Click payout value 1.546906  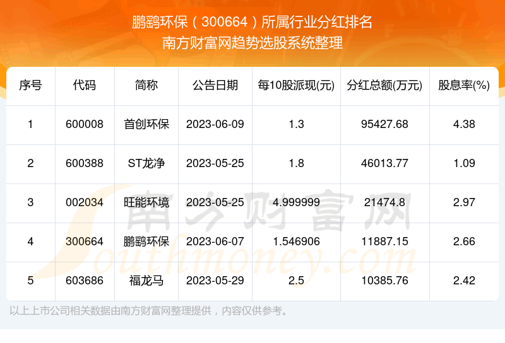tap(296, 241)
